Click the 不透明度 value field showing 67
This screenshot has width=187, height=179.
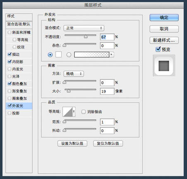click(x=107, y=37)
